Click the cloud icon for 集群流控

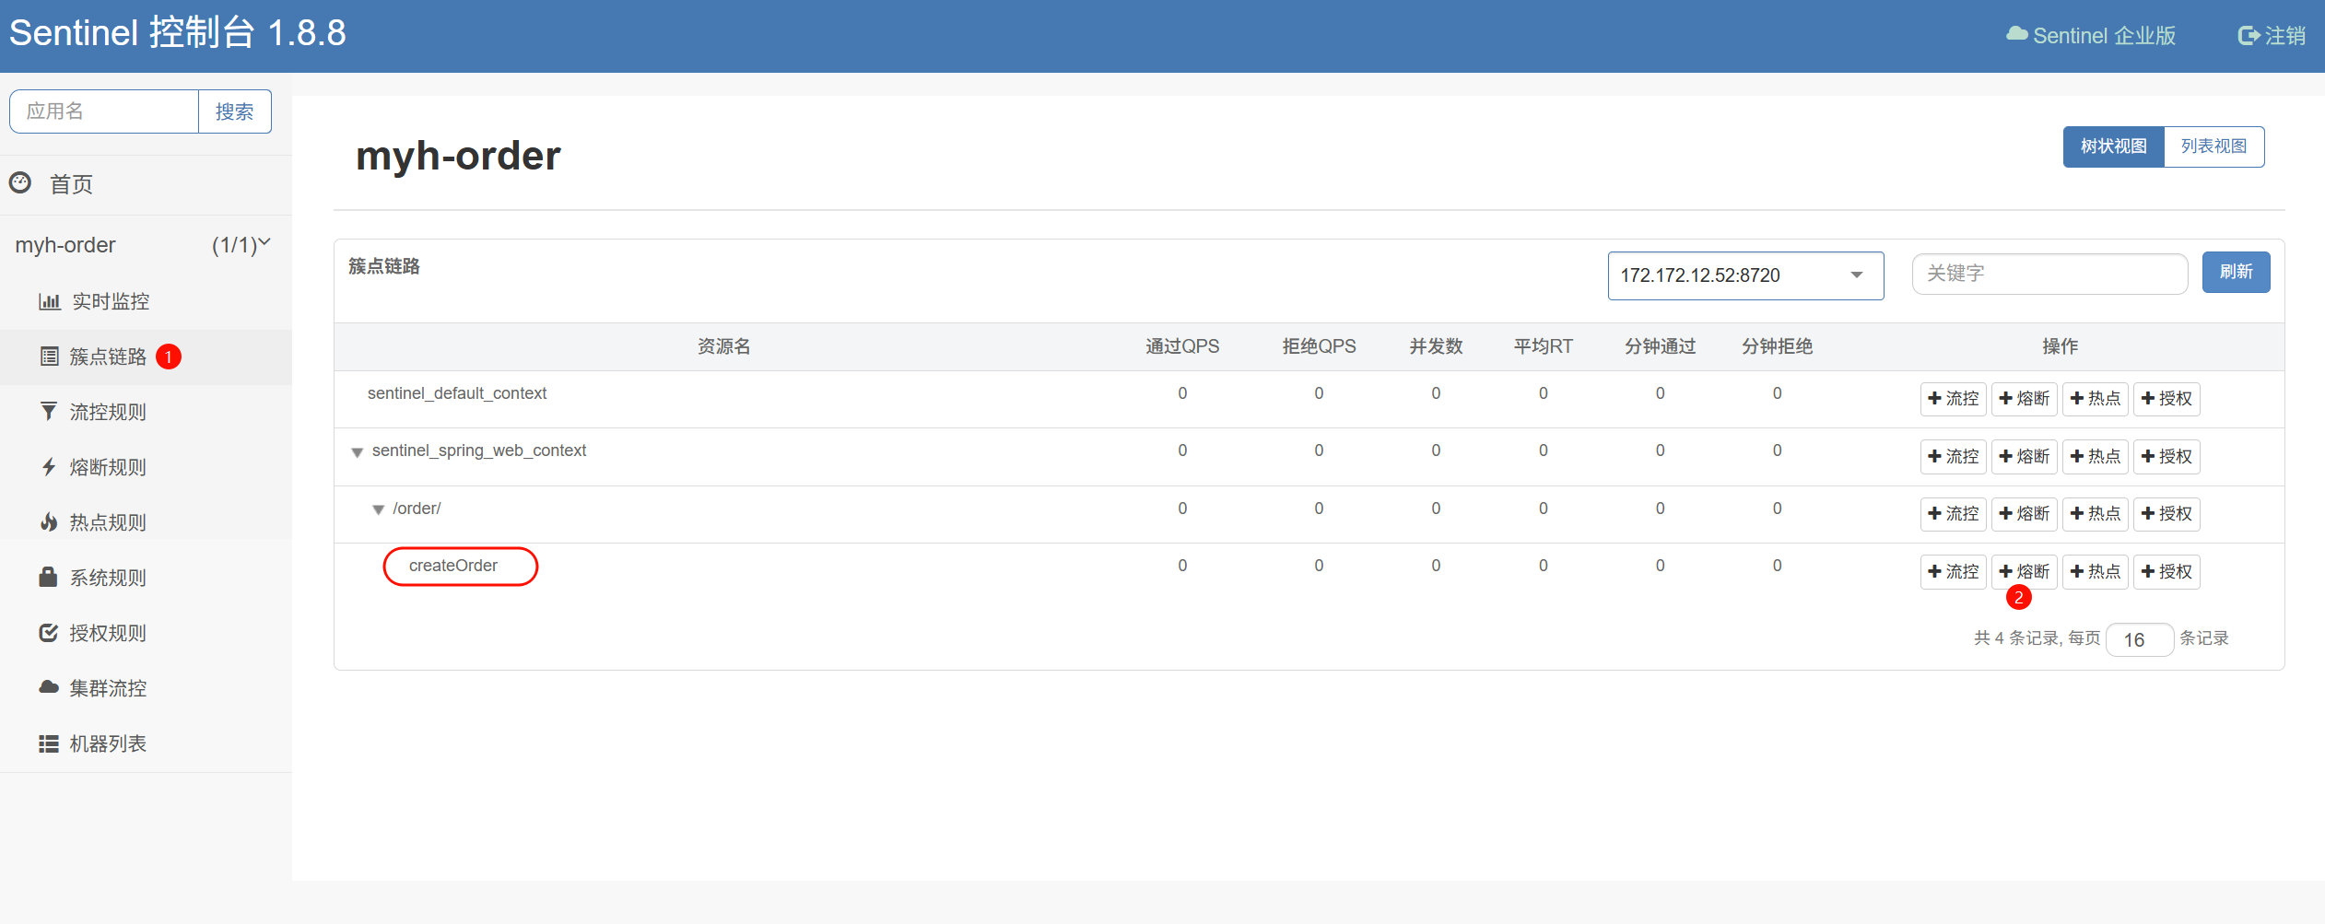pos(49,688)
